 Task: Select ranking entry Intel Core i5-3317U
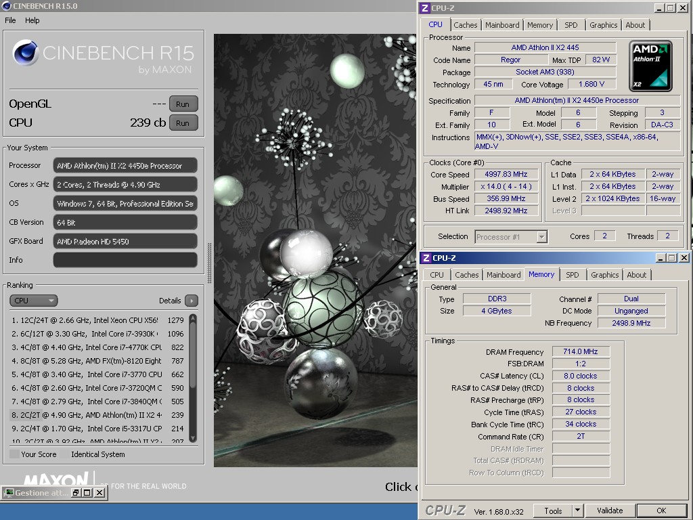(97, 429)
